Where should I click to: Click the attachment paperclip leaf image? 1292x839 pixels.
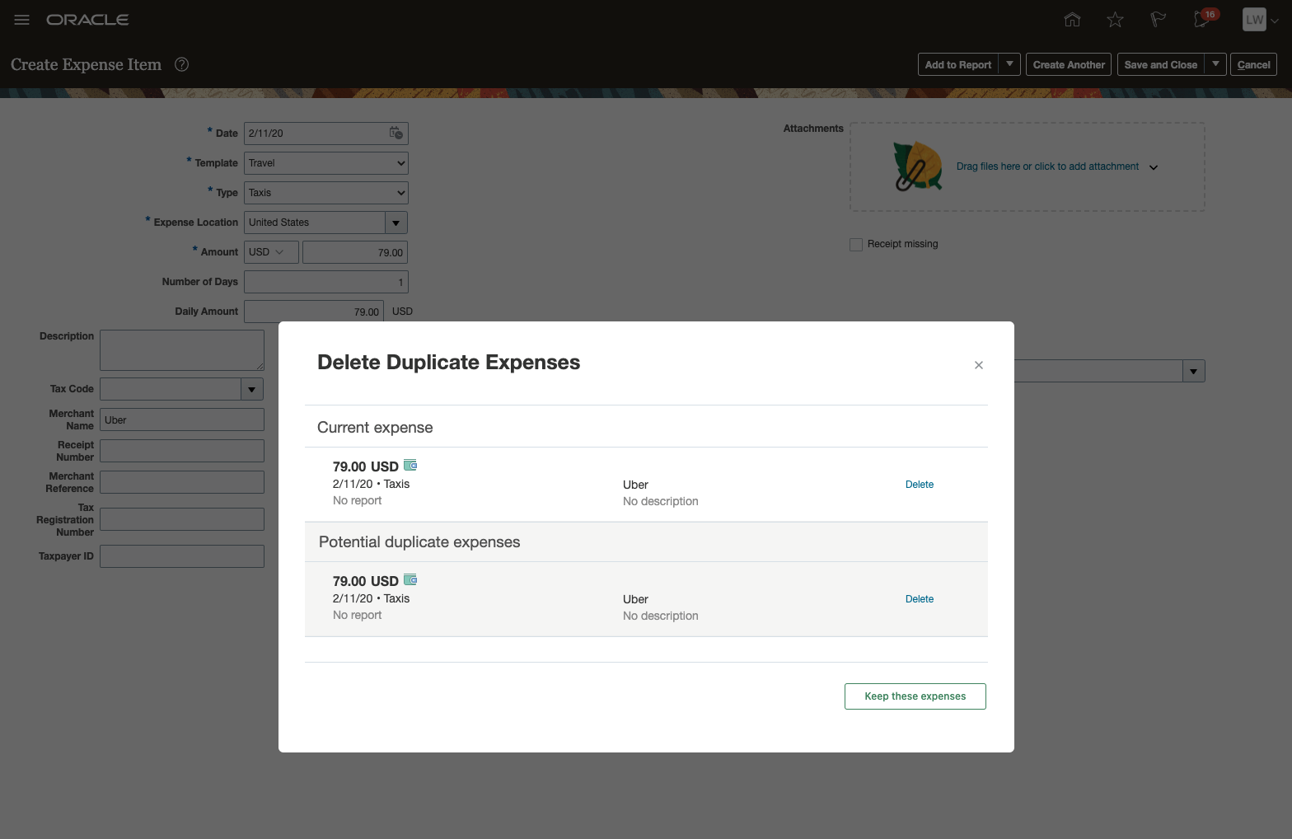coord(917,166)
